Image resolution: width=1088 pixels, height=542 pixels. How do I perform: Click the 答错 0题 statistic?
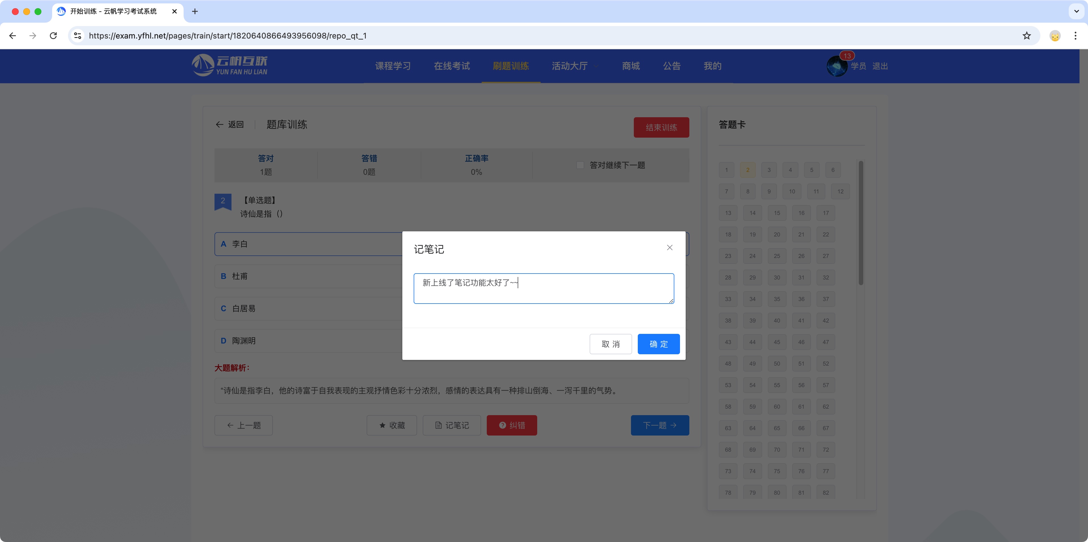coord(369,165)
